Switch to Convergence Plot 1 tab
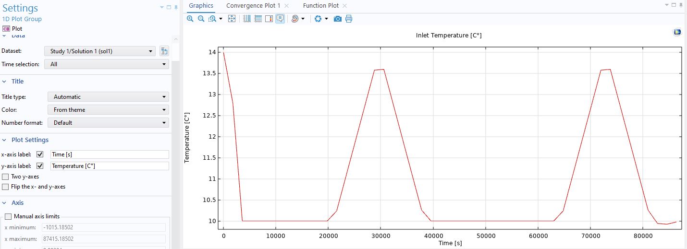Viewport: 687px width, 249px height. pyautogui.click(x=253, y=6)
